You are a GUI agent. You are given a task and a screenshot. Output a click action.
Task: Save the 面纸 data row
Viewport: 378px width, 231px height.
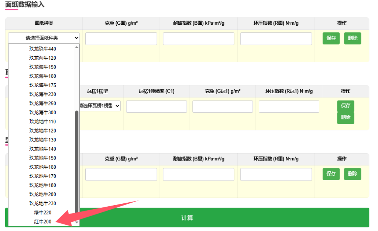coord(331,38)
